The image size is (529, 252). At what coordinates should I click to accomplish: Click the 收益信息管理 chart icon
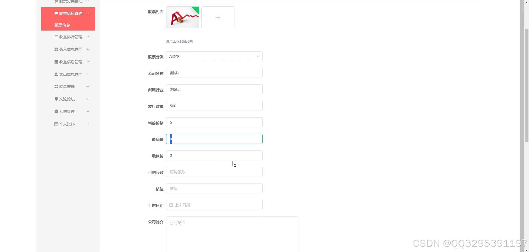tap(56, 62)
